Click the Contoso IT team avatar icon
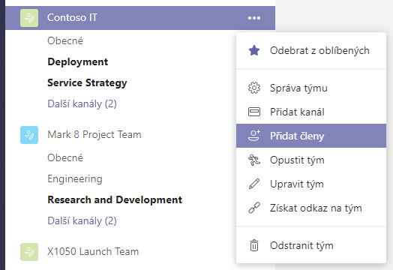 point(29,18)
